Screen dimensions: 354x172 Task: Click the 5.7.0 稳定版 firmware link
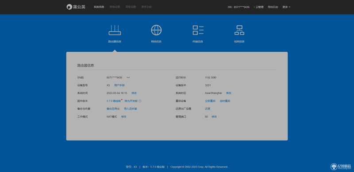pyautogui.click(x=114, y=101)
